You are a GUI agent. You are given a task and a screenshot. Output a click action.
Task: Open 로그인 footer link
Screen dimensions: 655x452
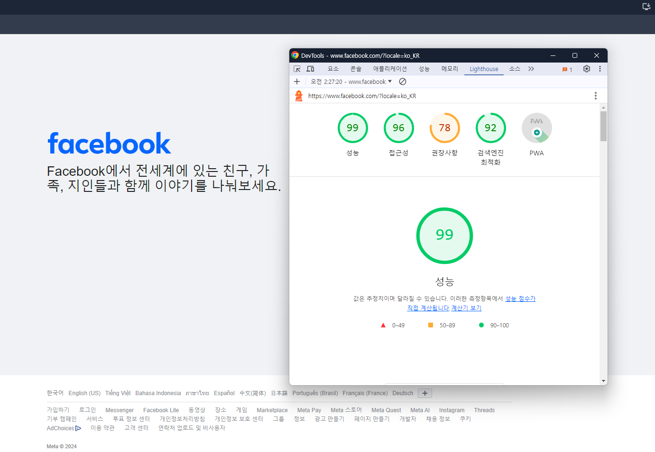87,410
